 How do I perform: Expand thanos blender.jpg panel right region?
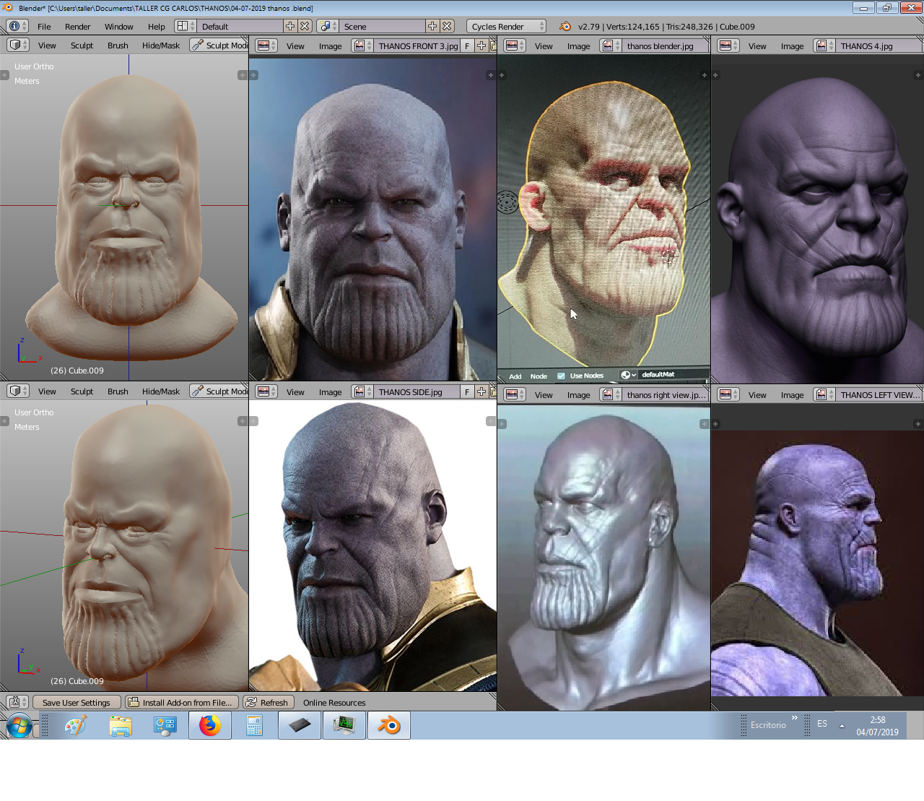(x=705, y=75)
